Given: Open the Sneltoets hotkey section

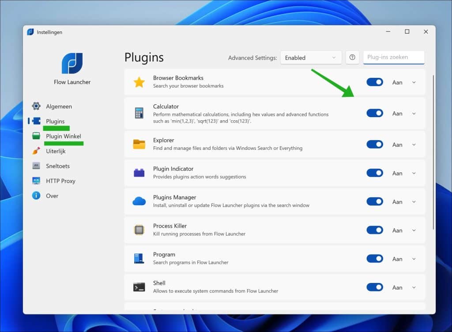Looking at the screenshot, I should (x=58, y=166).
